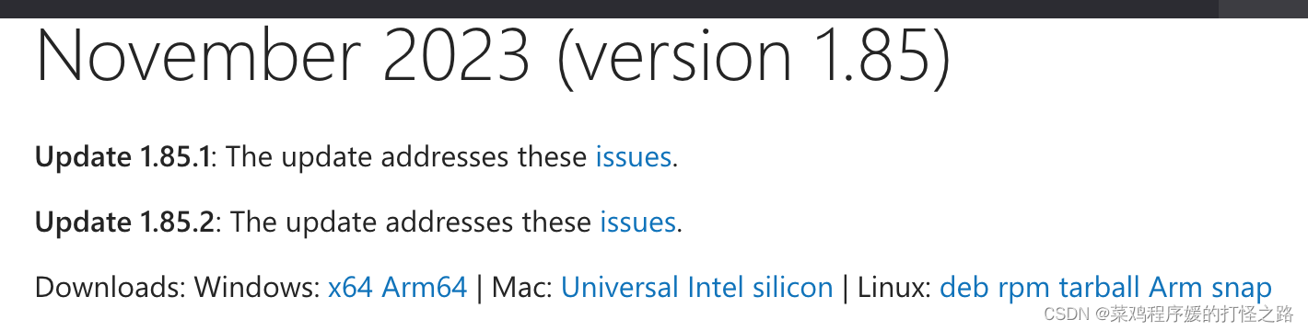Image resolution: width=1308 pixels, height=331 pixels.
Task: Open the issues link for Update 1.85.1
Action: pyautogui.click(x=633, y=157)
